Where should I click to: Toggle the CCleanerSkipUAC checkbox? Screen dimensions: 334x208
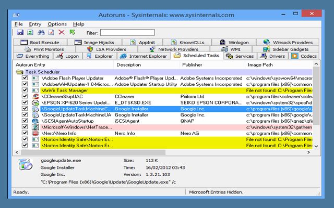click(x=25, y=96)
